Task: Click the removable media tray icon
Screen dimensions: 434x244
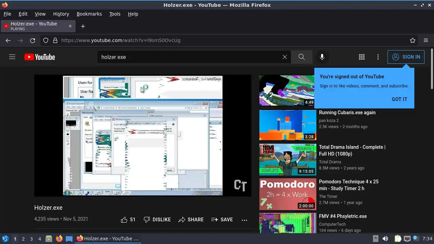Action: 375,239
